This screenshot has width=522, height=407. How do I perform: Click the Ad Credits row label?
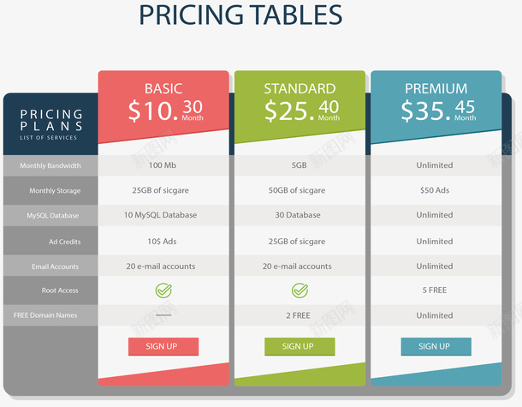(63, 242)
